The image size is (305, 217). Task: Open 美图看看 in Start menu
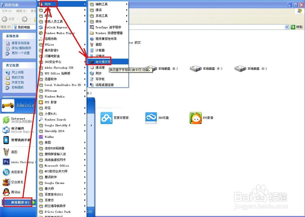tap(19, 172)
